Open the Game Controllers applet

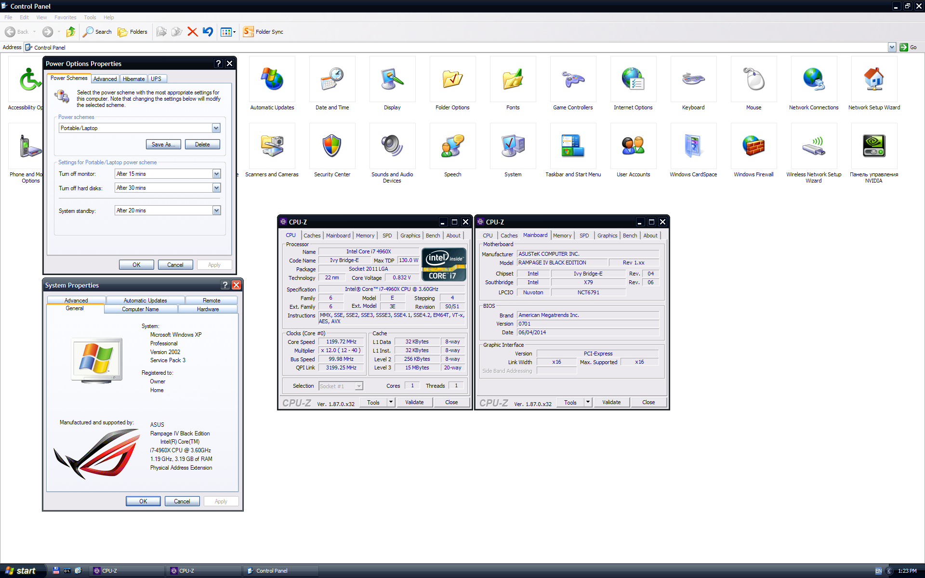point(573,79)
